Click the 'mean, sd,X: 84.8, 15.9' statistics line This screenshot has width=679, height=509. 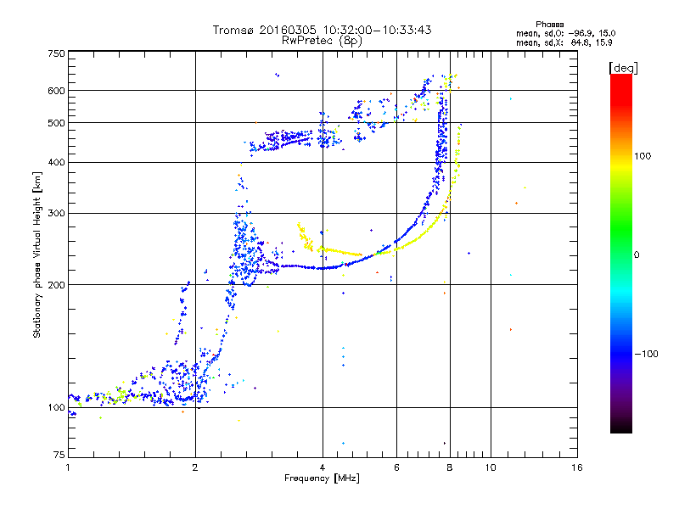click(x=564, y=42)
